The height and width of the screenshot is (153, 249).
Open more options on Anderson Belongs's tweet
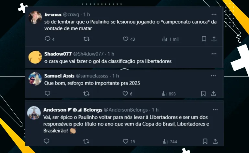(213, 110)
